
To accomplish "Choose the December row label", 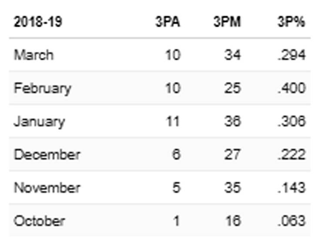I will tap(47, 155).
